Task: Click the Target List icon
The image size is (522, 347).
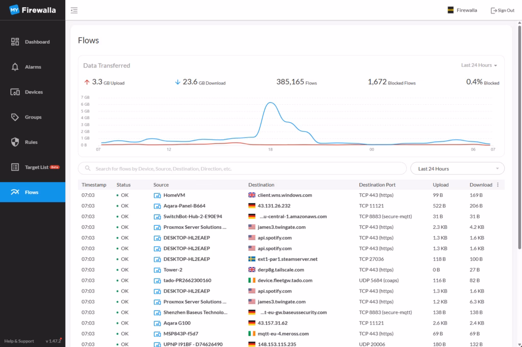Action: tap(15, 167)
